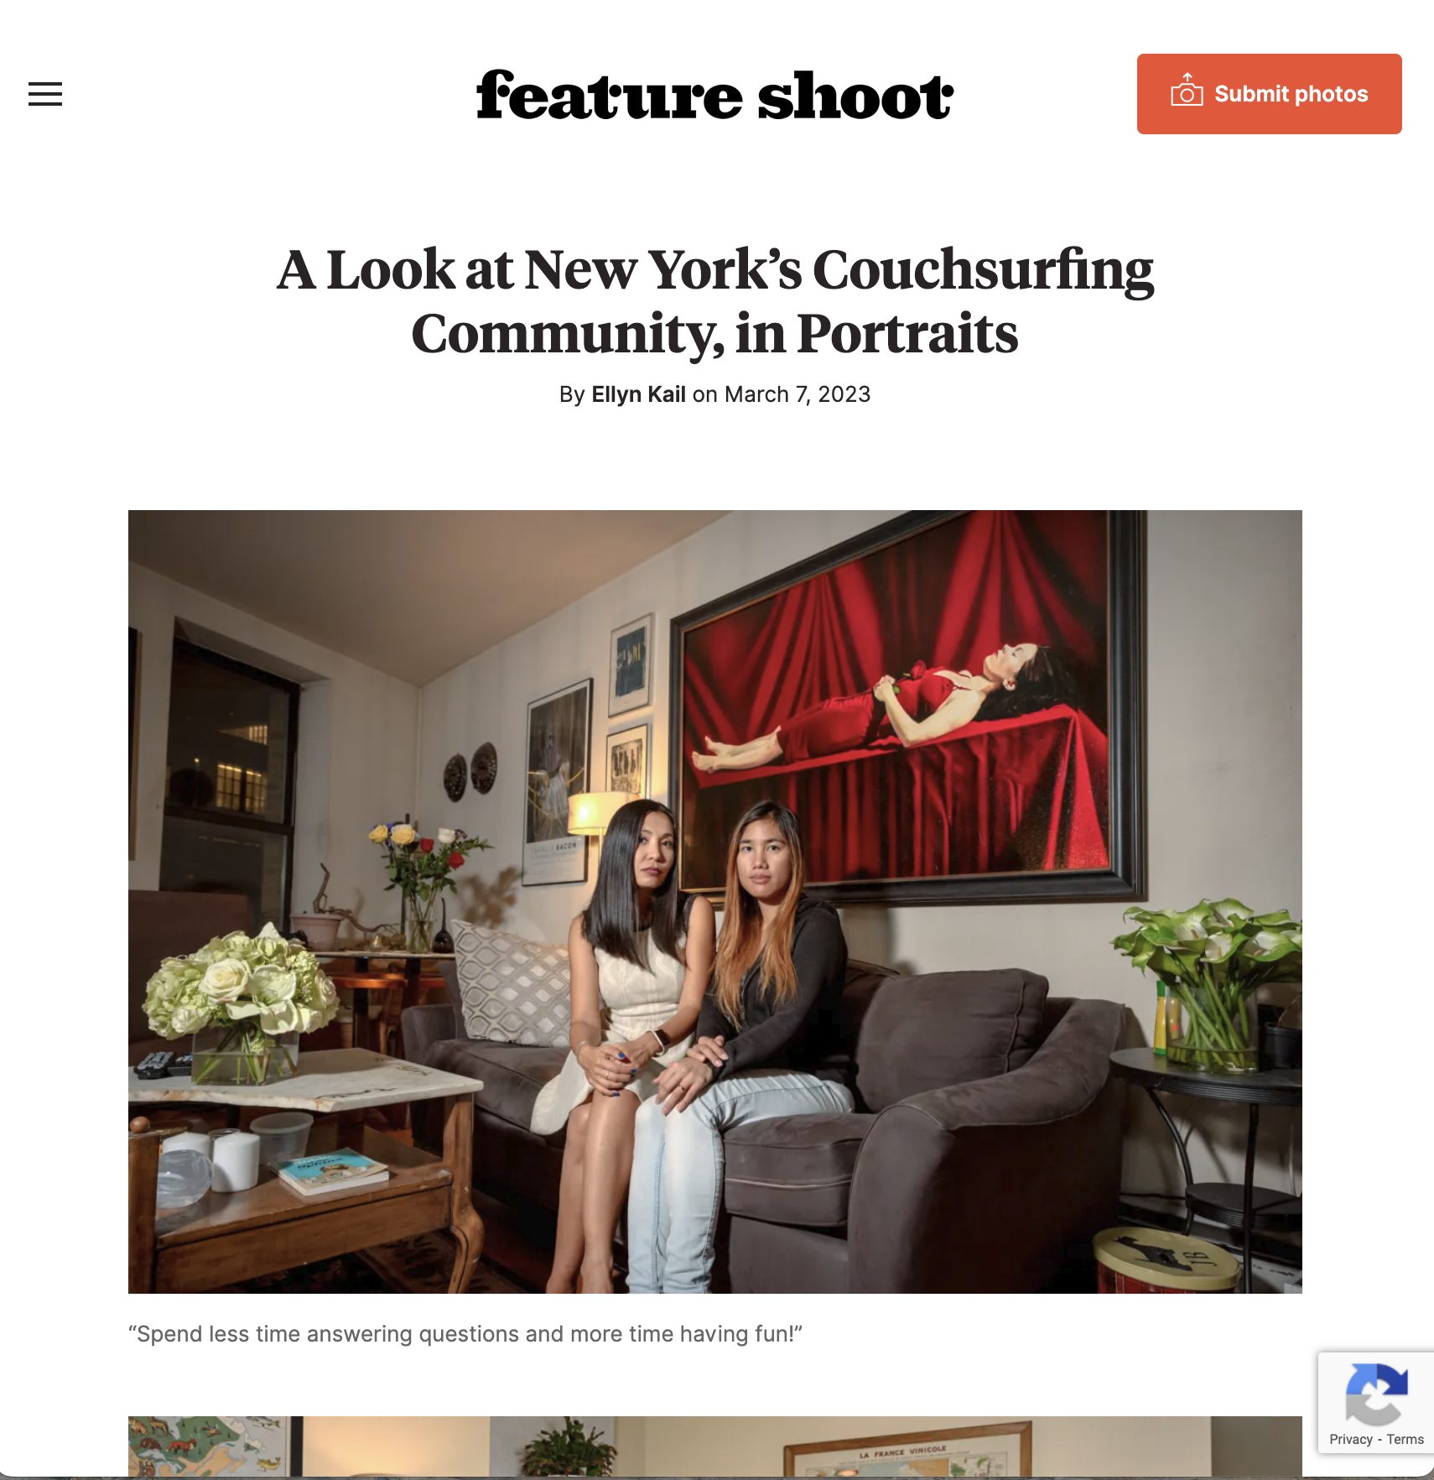1434x1480 pixels.
Task: Click the second photo with the map
Action: coord(715,1447)
